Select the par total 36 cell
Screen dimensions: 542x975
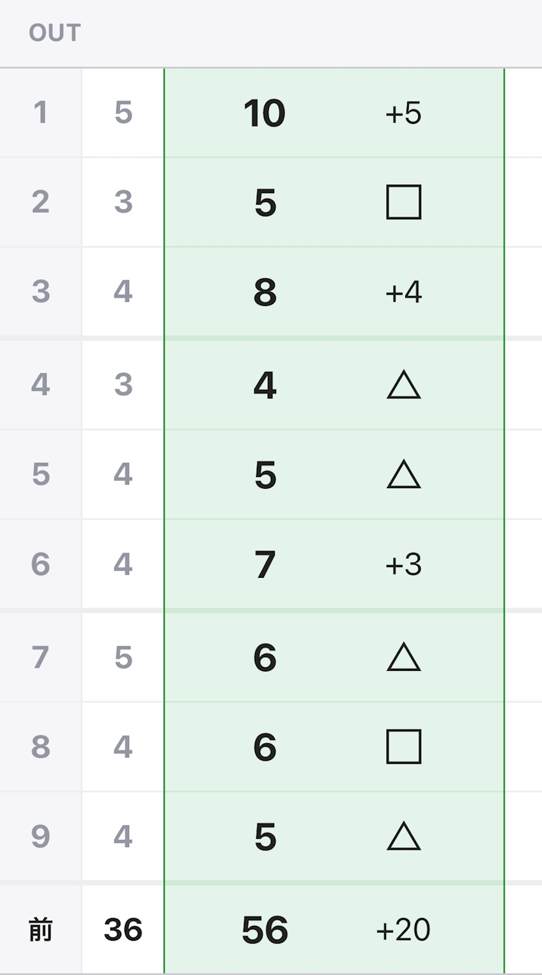click(123, 930)
